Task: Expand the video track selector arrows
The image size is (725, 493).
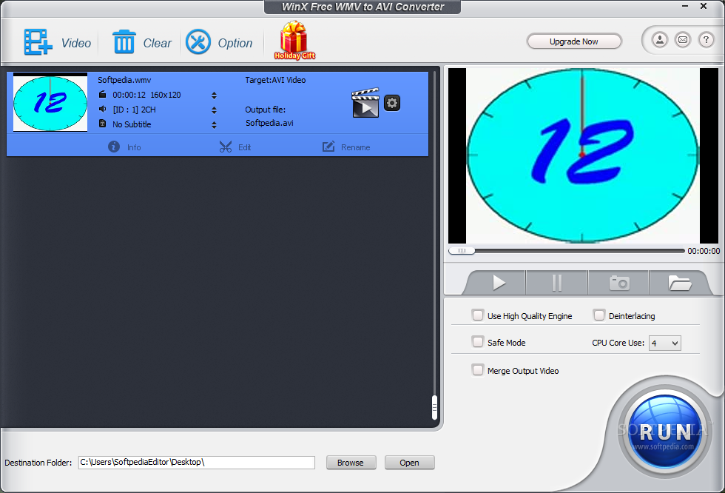Action: (x=214, y=95)
